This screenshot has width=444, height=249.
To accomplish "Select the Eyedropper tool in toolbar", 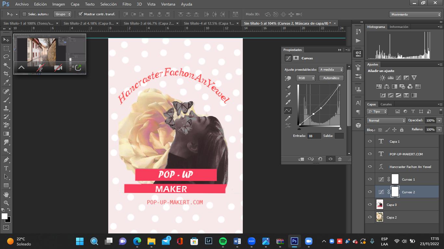I will (6, 82).
